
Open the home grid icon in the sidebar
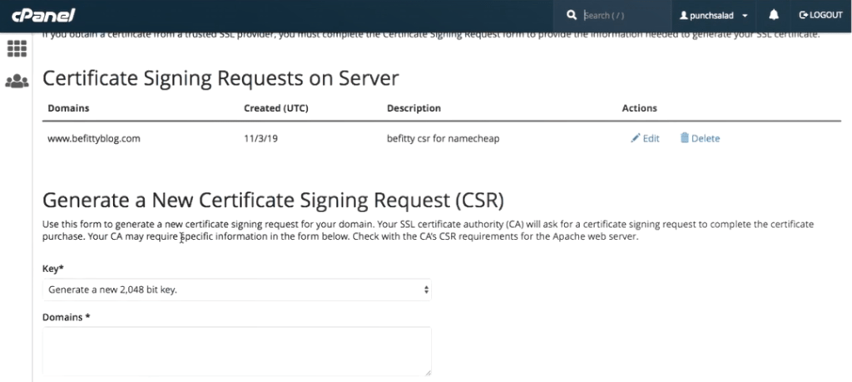[17, 49]
